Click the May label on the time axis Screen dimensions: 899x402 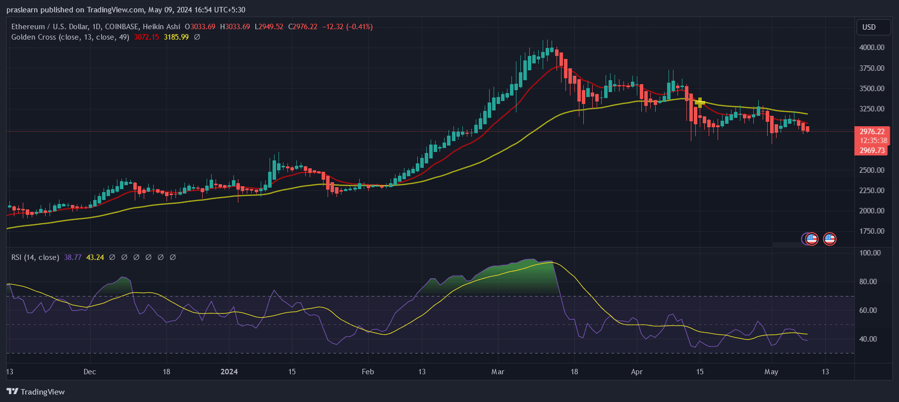pos(771,372)
